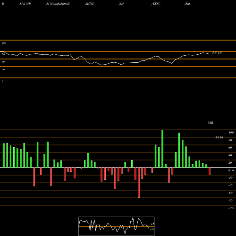Image resolution: width=236 pixels, height=236 pixels.
Task: Click the 50 level label on the RSI axis
Action: pyautogui.click(x=3, y=62)
